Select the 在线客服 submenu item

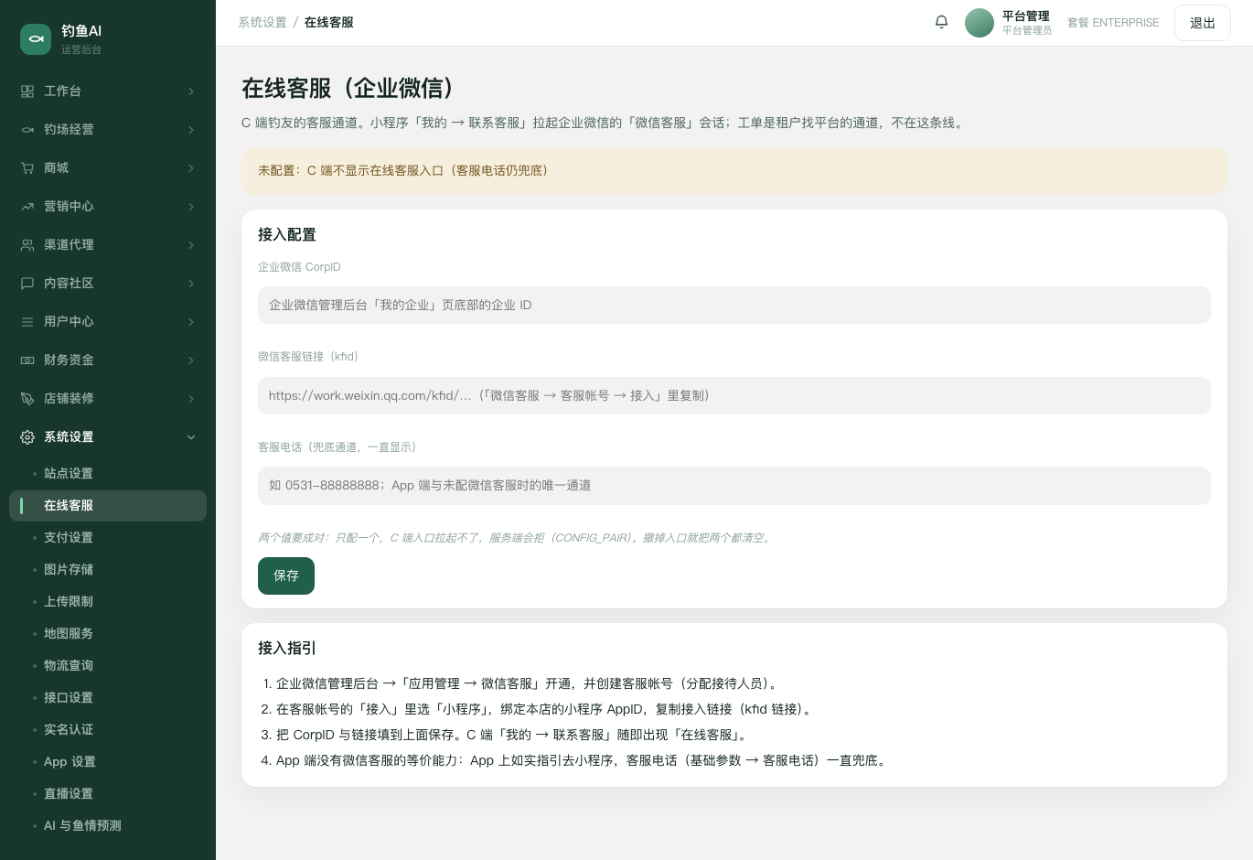point(108,506)
